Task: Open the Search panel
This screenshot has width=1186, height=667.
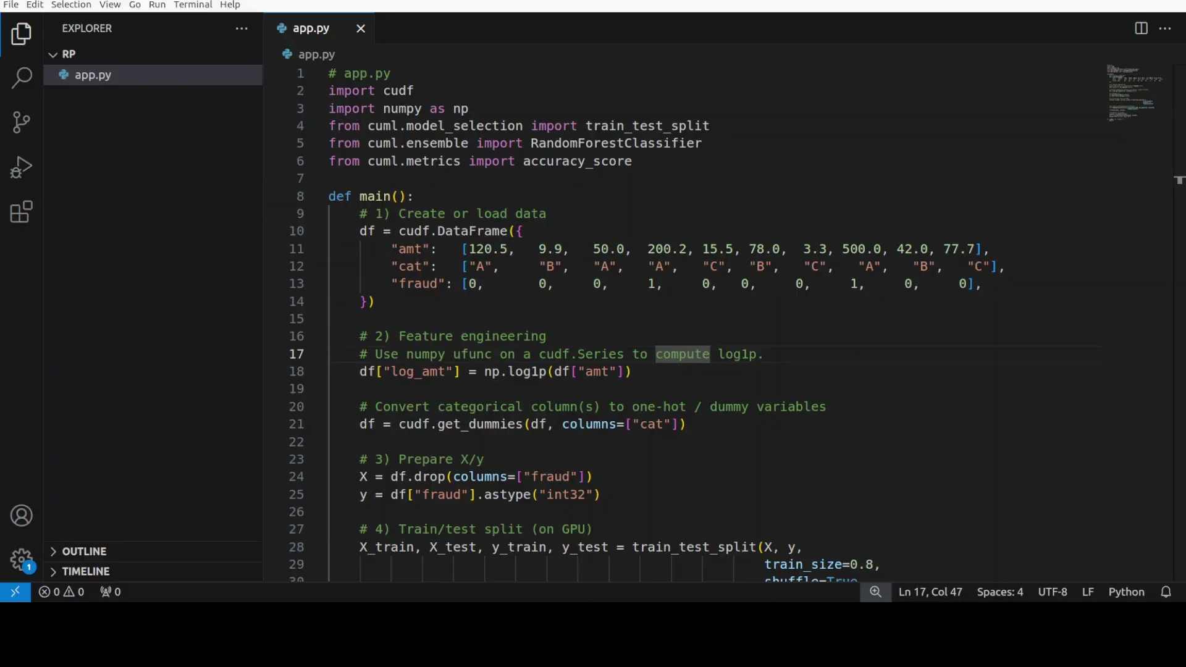Action: (x=21, y=78)
